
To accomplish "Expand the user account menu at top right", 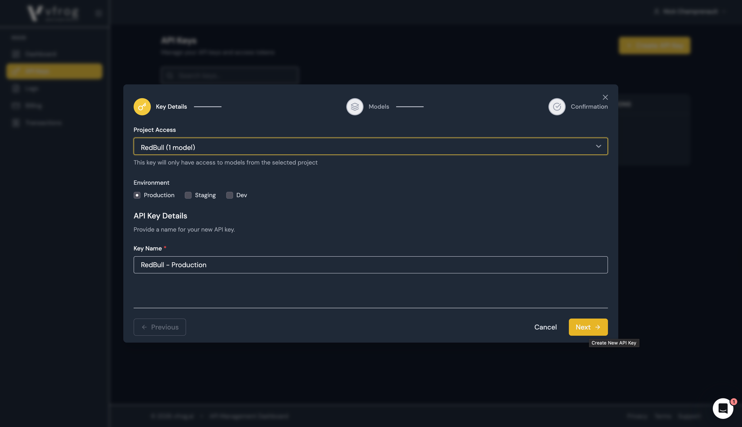I will (x=690, y=12).
